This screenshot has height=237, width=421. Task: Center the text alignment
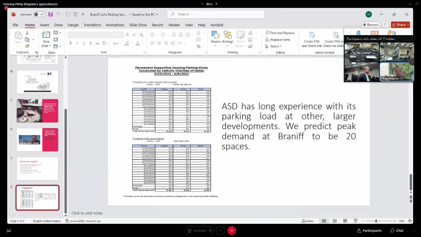click(159, 43)
